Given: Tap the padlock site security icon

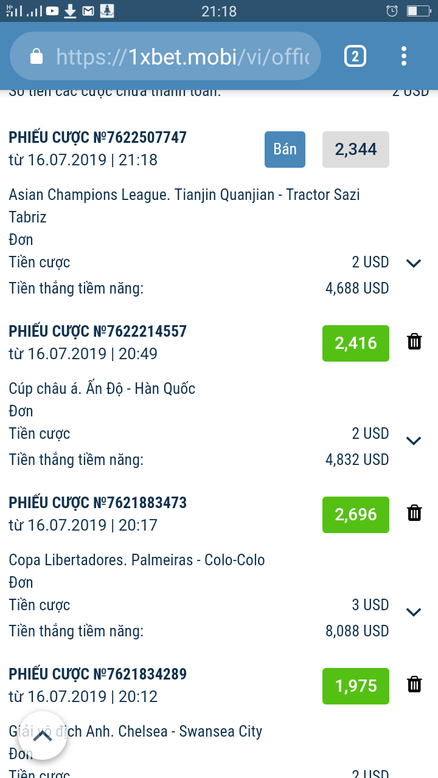Looking at the screenshot, I should coord(36,57).
